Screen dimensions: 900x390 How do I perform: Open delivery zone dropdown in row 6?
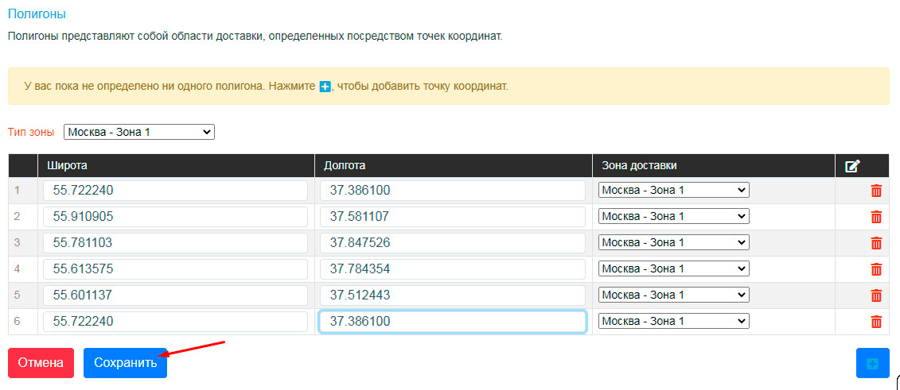[x=674, y=321]
